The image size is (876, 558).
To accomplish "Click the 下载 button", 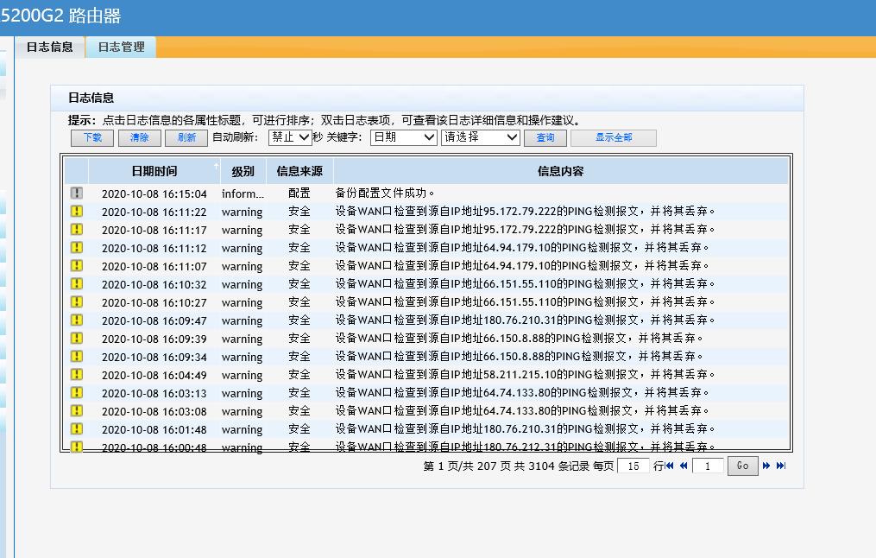I will (x=92, y=137).
